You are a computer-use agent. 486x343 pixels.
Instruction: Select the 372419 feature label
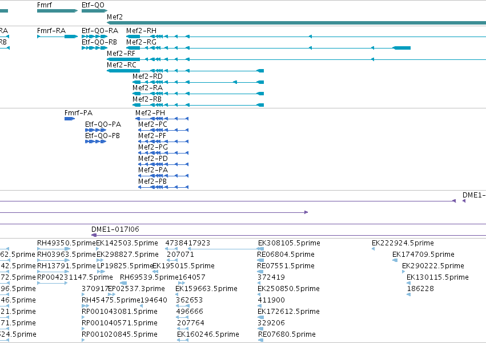click(x=271, y=277)
